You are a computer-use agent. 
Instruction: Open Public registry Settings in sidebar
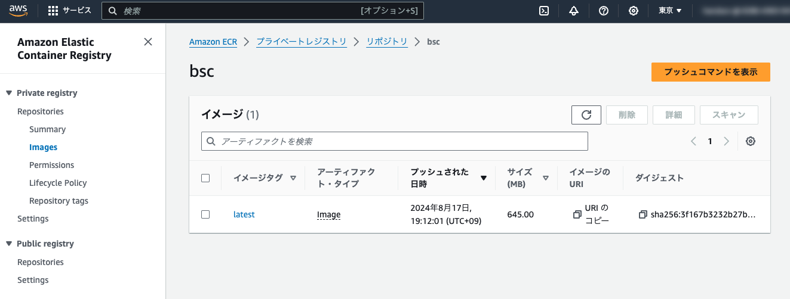tap(33, 280)
